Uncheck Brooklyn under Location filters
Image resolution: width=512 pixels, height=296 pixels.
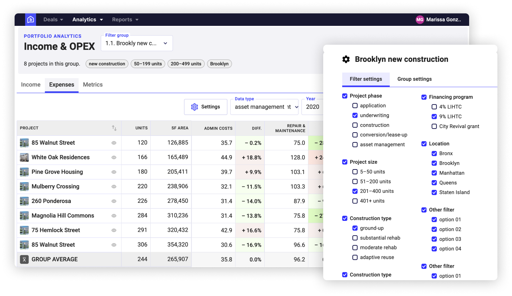[434, 163]
